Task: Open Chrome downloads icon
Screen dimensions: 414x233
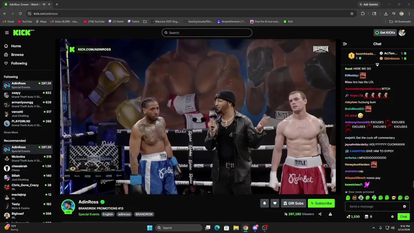Action: 386,14
